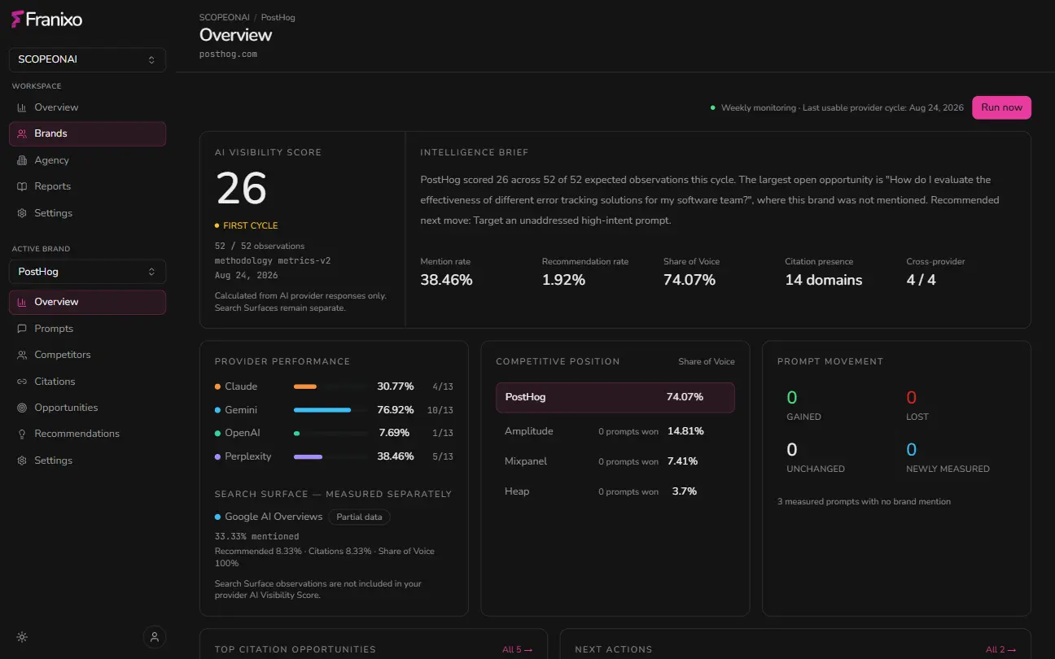Image resolution: width=1055 pixels, height=659 pixels.
Task: Open the Citations page
Action: [x=87, y=382]
